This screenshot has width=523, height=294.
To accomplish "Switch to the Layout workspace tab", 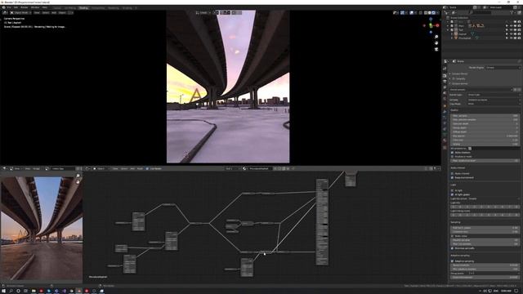I will tap(57, 7).
